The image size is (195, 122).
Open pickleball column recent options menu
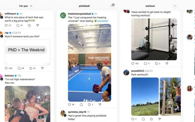coord(112,5)
